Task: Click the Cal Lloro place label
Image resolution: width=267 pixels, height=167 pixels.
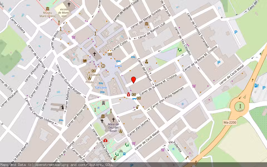Action: pyautogui.click(x=101, y=87)
